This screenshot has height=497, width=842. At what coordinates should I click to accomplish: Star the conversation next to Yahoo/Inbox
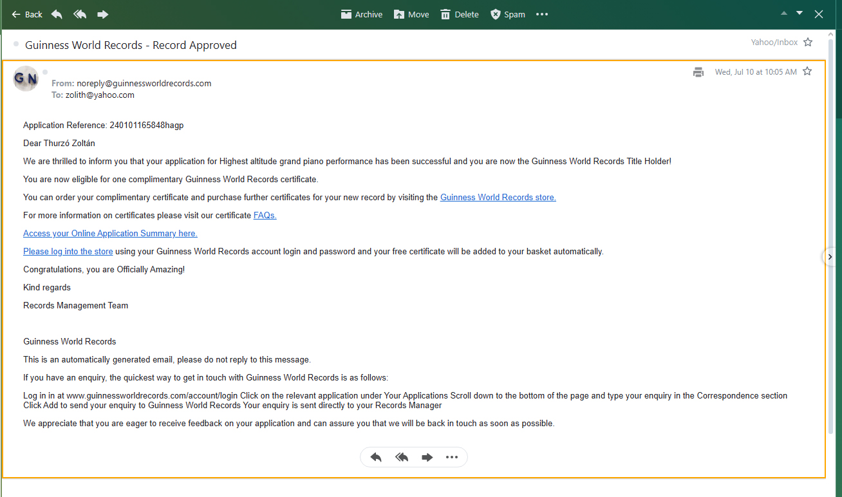tap(808, 42)
